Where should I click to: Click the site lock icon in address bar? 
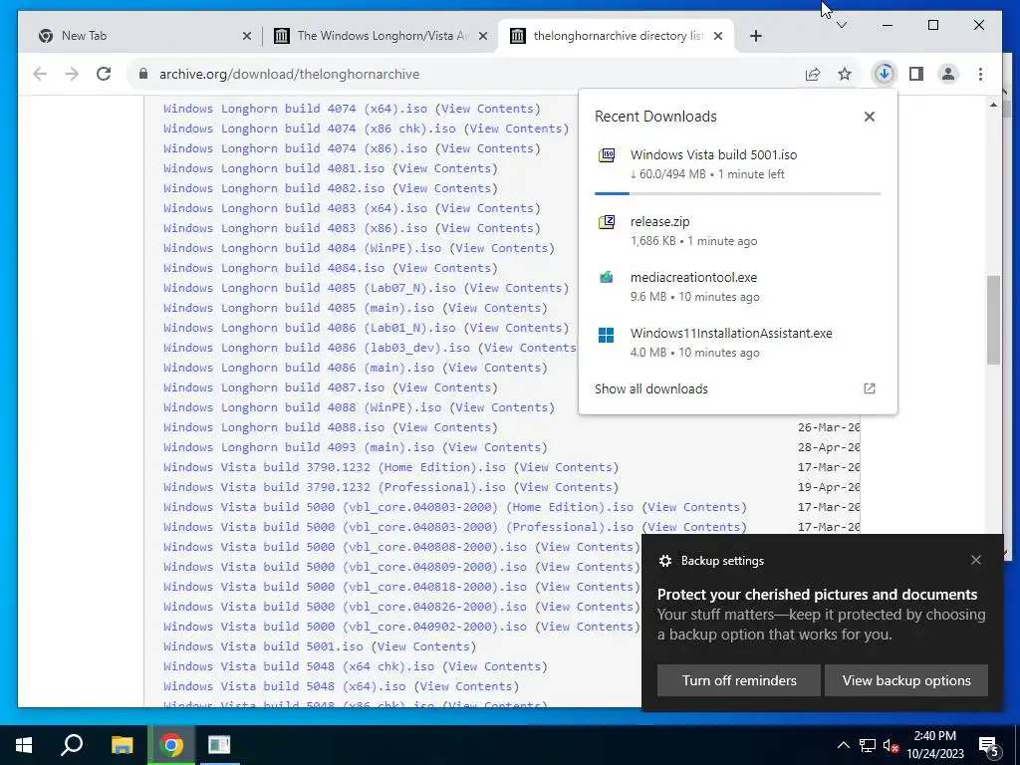143,74
